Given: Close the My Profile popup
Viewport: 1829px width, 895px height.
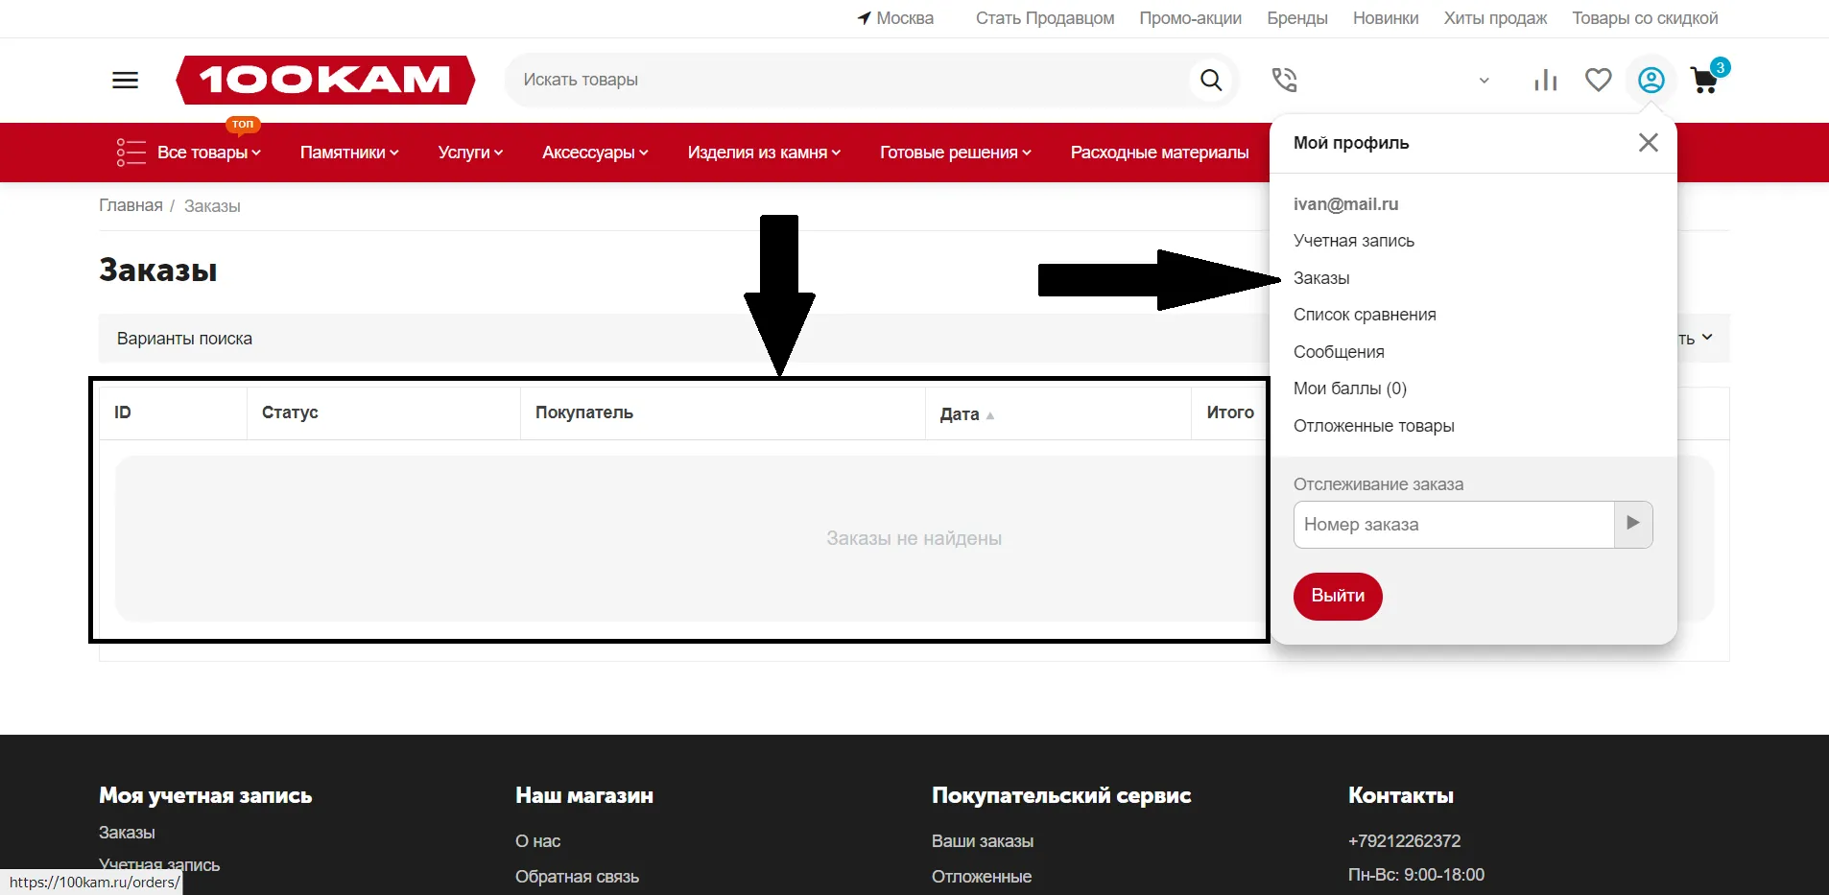Looking at the screenshot, I should (x=1648, y=143).
